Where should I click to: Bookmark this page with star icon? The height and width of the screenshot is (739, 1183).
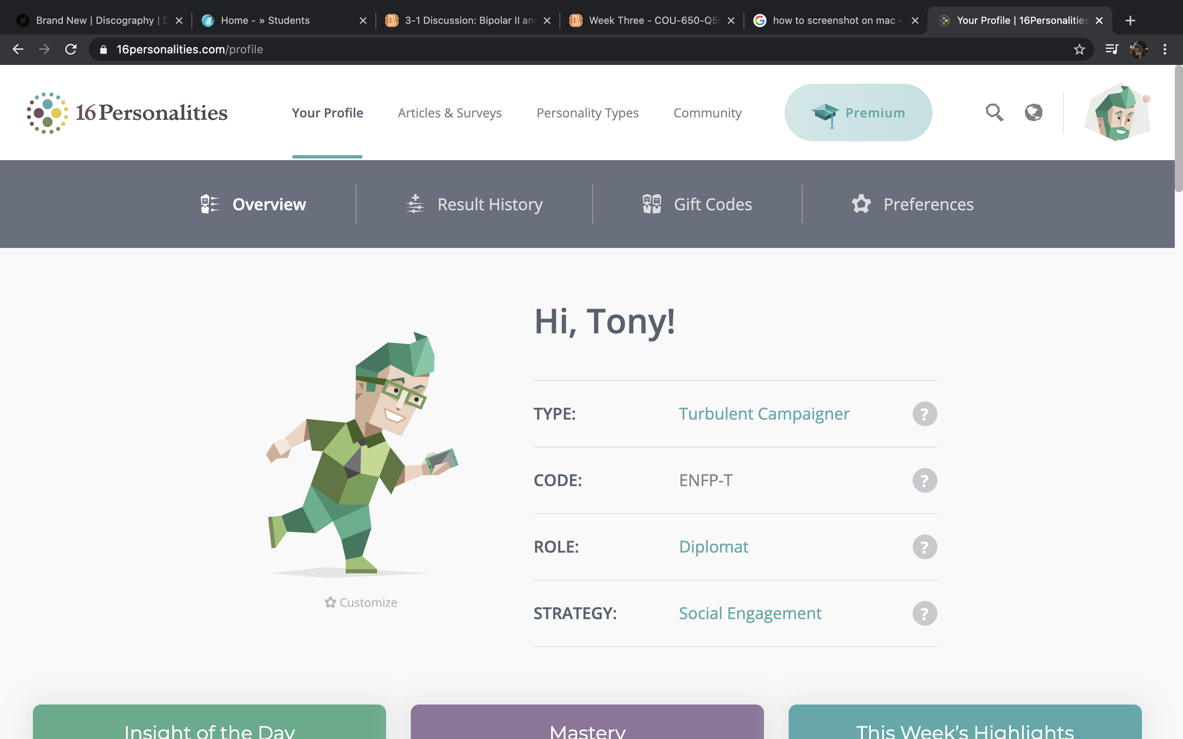coord(1079,49)
